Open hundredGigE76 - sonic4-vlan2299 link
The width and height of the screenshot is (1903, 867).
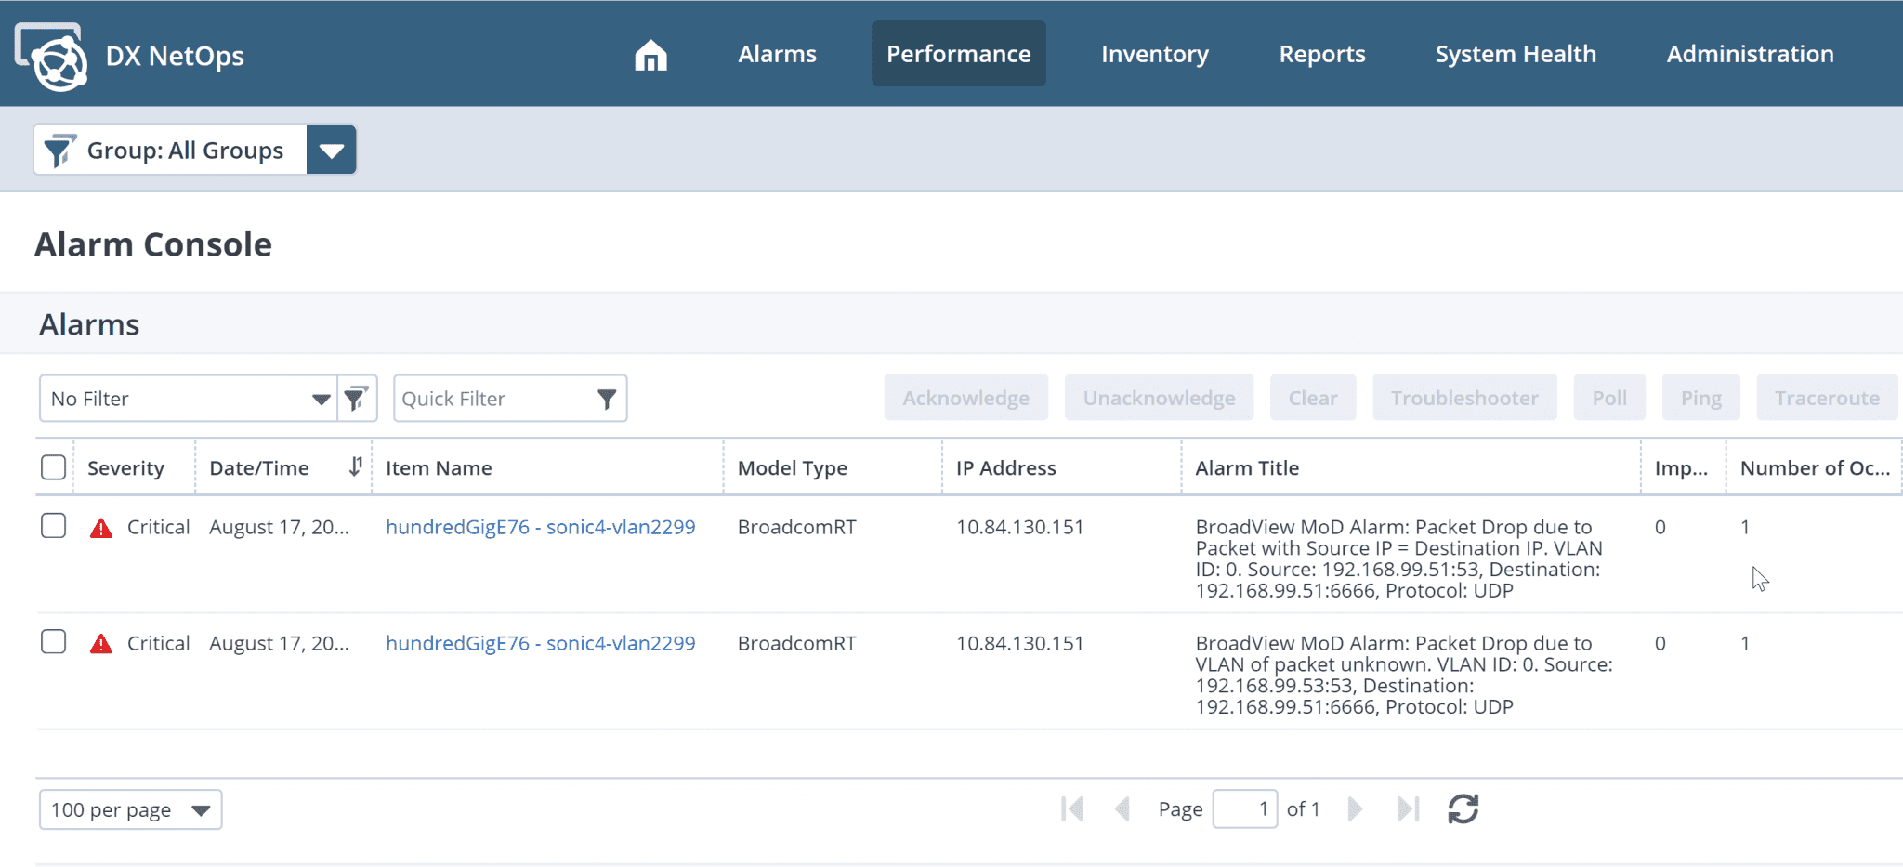540,526
